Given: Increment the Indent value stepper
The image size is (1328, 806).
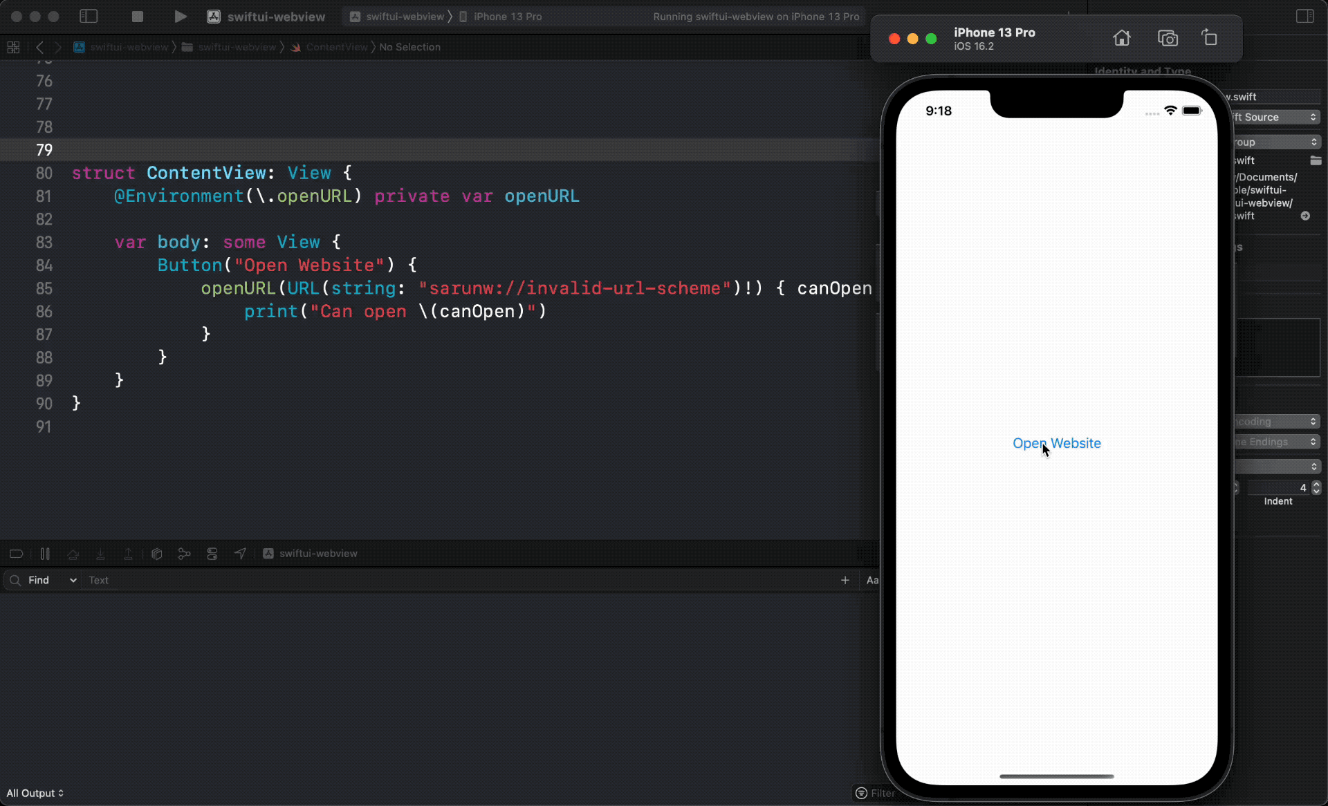Looking at the screenshot, I should tap(1316, 485).
